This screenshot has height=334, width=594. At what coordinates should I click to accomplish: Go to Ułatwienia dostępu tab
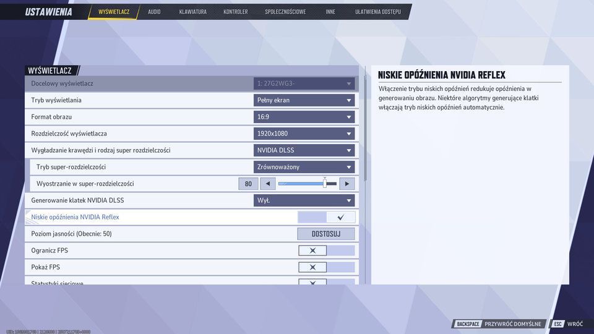point(377,12)
